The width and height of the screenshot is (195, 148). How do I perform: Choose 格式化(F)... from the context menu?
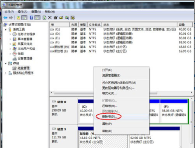[x=109, y=93]
